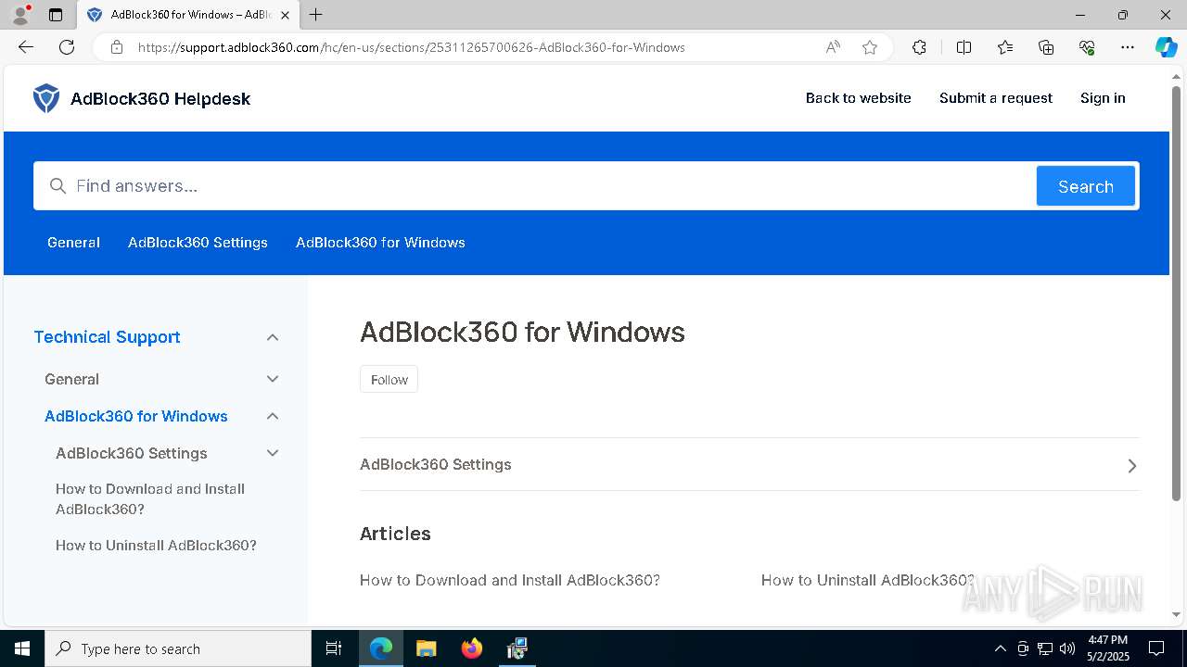Follow the AdBlock360 for Windows section
1187x667 pixels.
point(389,379)
